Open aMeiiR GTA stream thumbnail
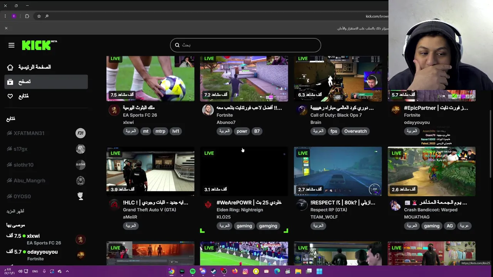Screen dimensions: 493x277 [150, 171]
